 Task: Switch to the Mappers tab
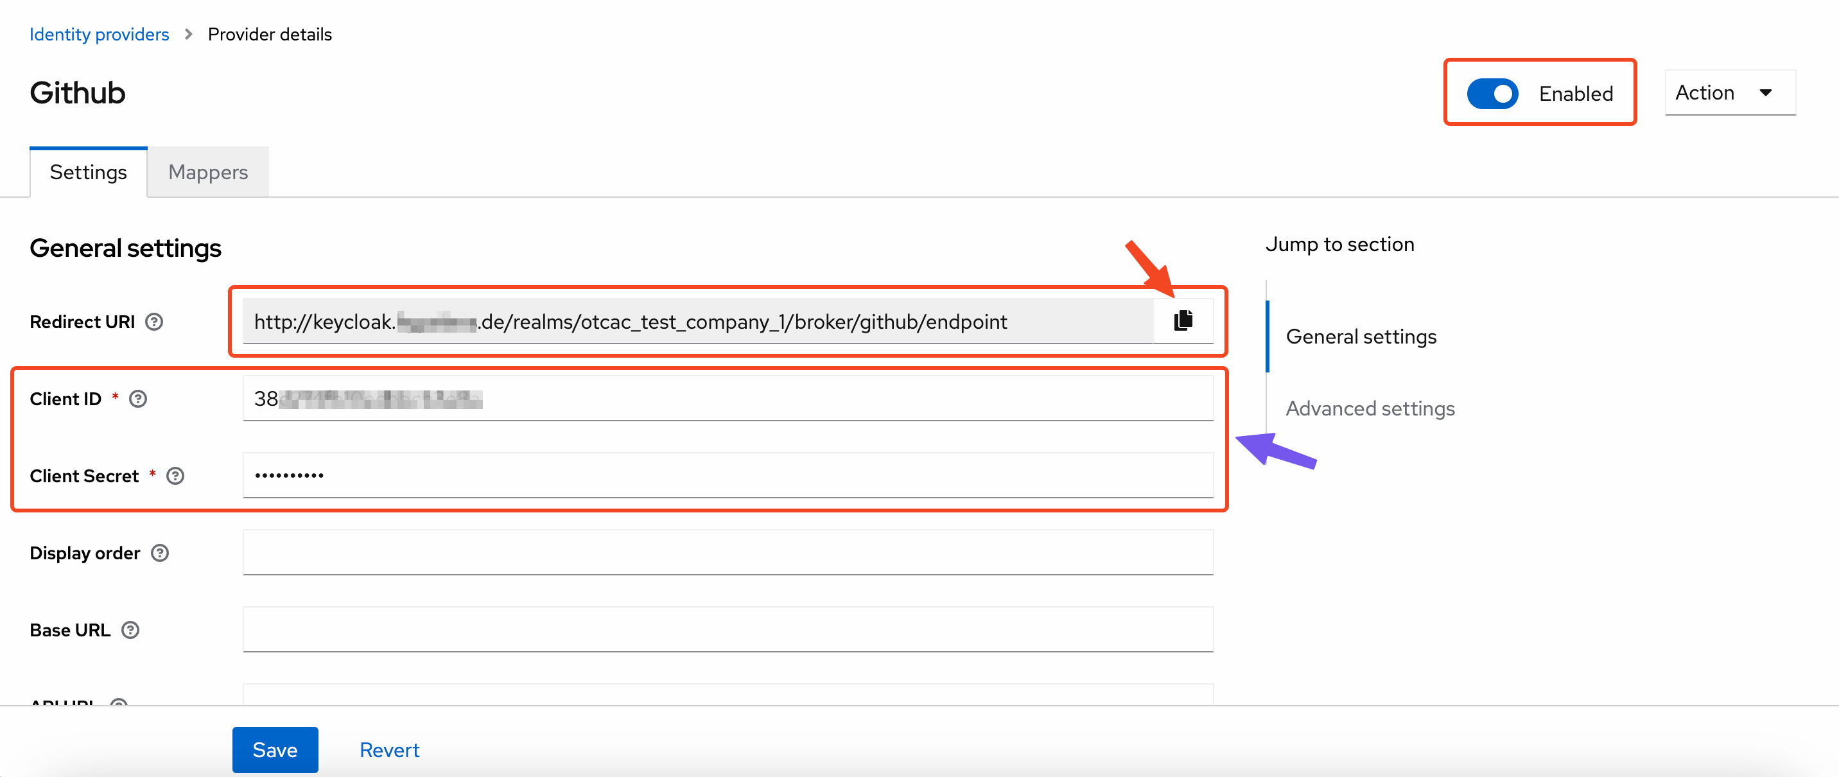[208, 172]
